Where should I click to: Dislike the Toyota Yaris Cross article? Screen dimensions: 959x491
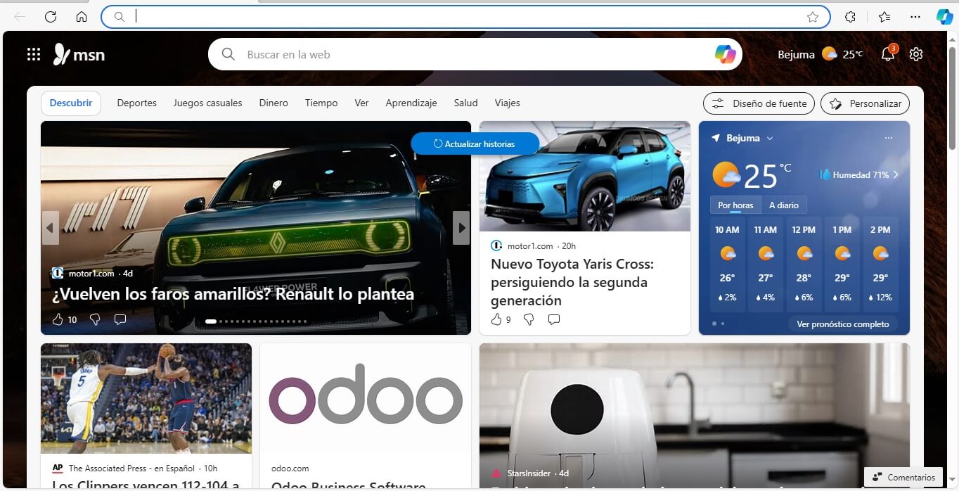pos(529,319)
